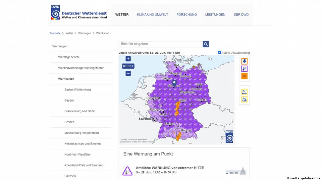Image resolution: width=322 pixels, height=181 pixels.
Task: Click the magnifier search button
Action: 206,44
